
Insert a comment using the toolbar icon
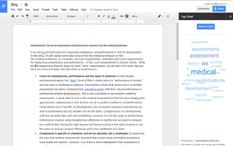[127, 16]
